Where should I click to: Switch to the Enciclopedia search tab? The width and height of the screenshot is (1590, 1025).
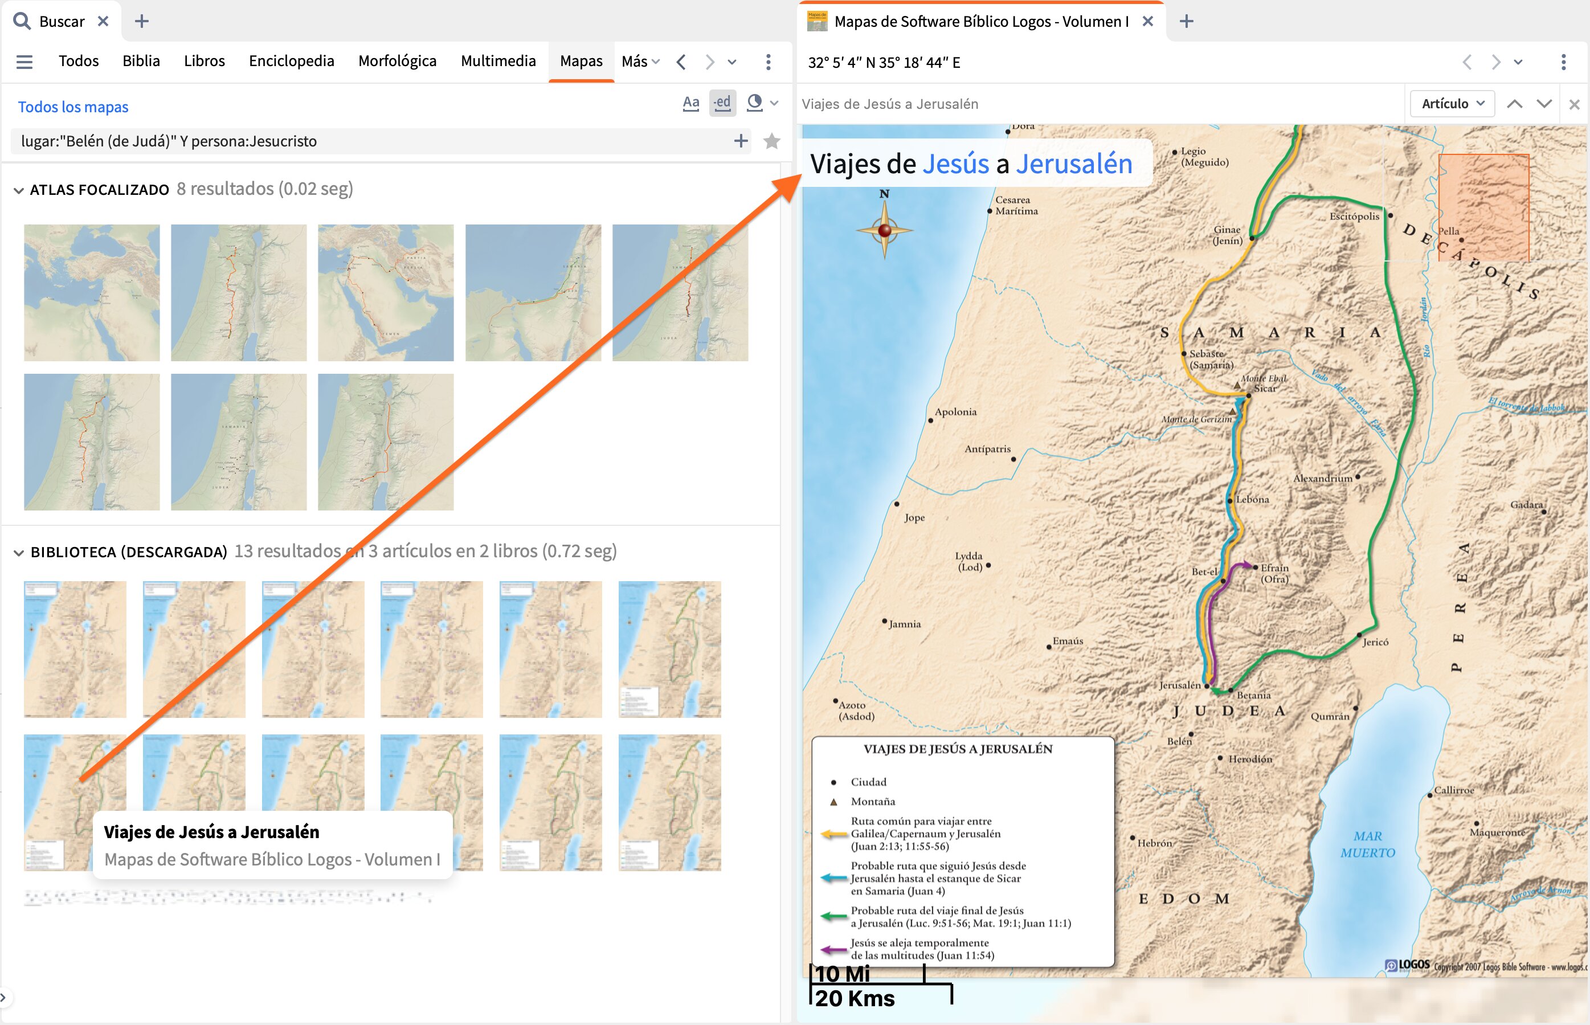click(x=292, y=61)
